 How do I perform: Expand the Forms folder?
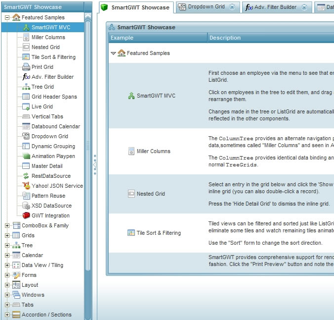7,275
